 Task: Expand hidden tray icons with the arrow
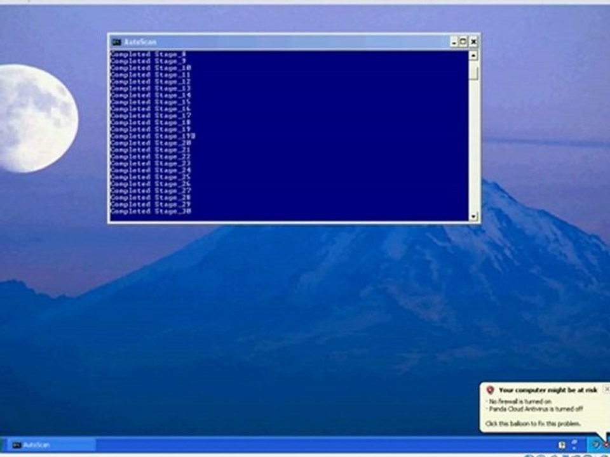[595, 444]
